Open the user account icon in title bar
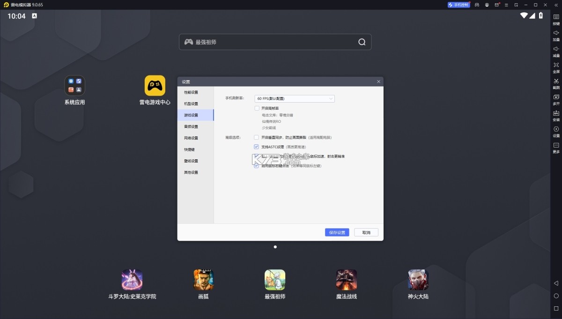 [487, 5]
